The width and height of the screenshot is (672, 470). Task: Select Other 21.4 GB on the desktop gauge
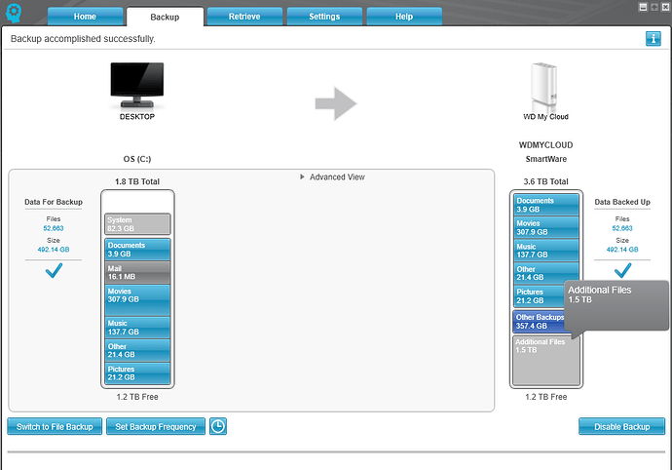pos(137,350)
